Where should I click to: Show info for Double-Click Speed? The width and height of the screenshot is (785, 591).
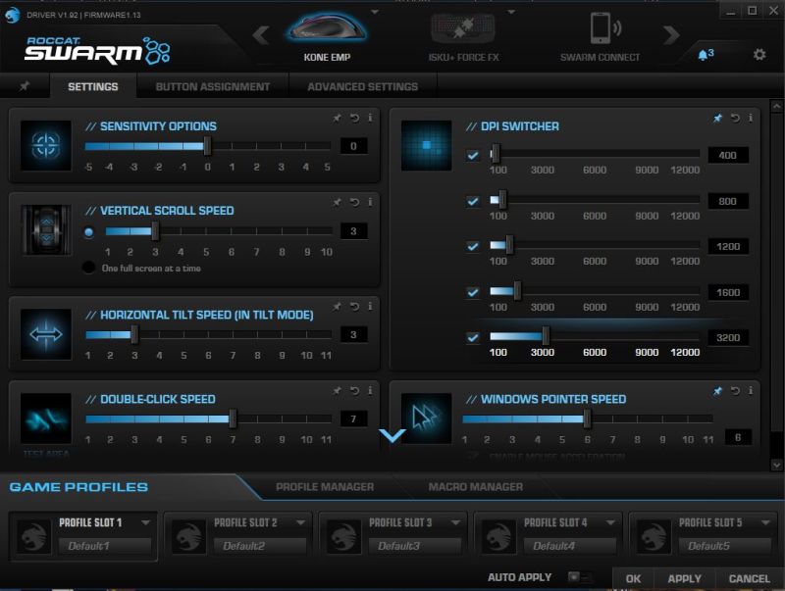click(x=370, y=390)
